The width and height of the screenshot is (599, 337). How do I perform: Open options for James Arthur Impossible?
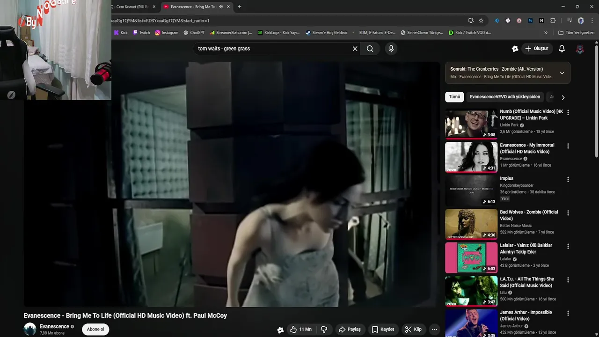pyautogui.click(x=568, y=313)
